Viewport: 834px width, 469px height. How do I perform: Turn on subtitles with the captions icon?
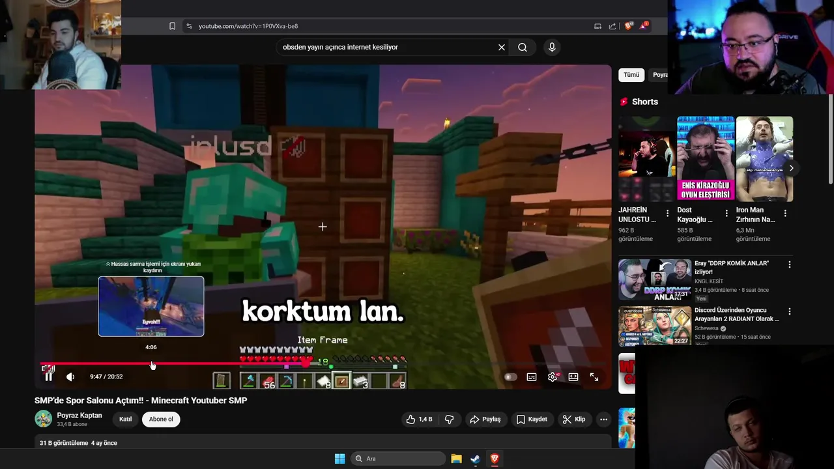[x=532, y=377]
